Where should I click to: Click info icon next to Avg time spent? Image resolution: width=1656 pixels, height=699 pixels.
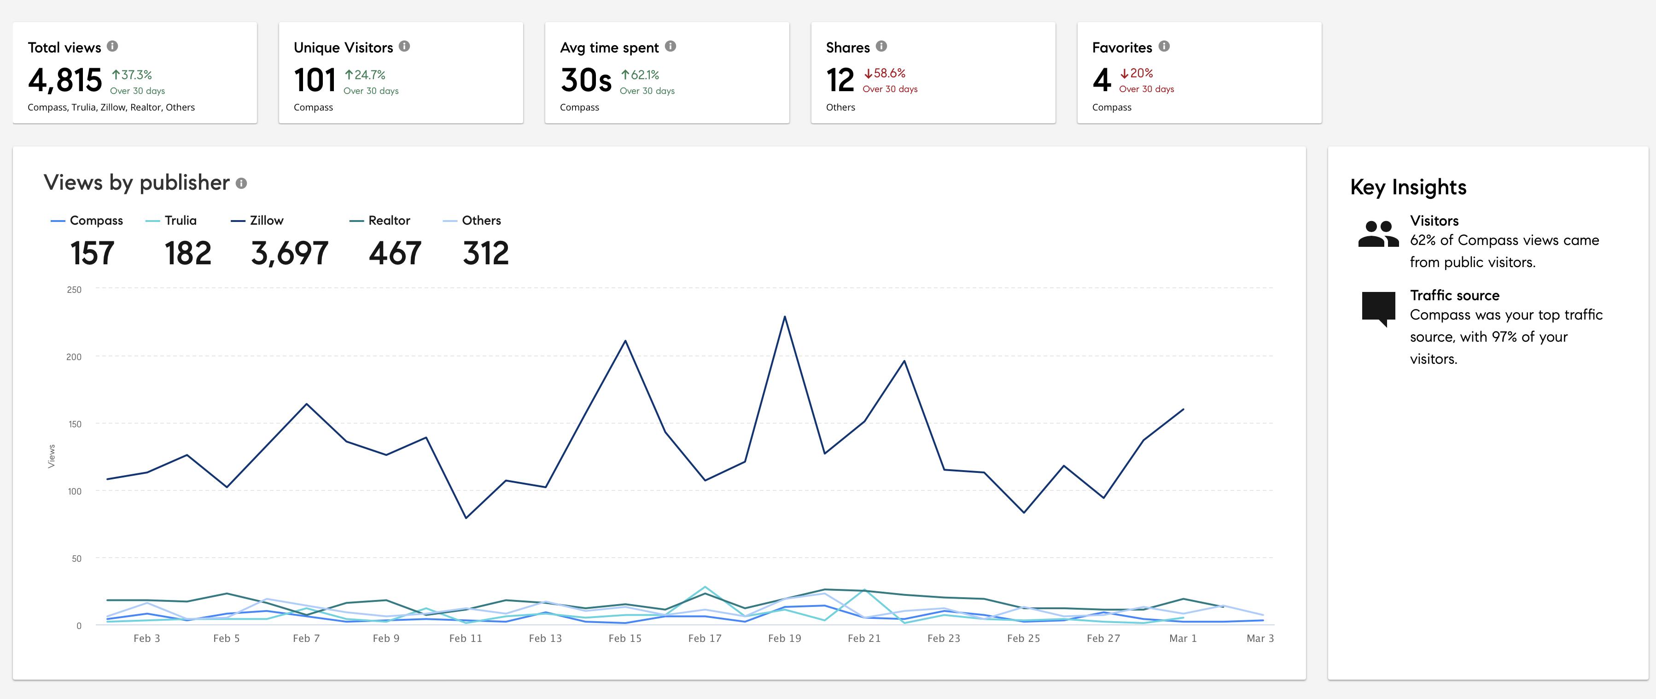pos(671,47)
